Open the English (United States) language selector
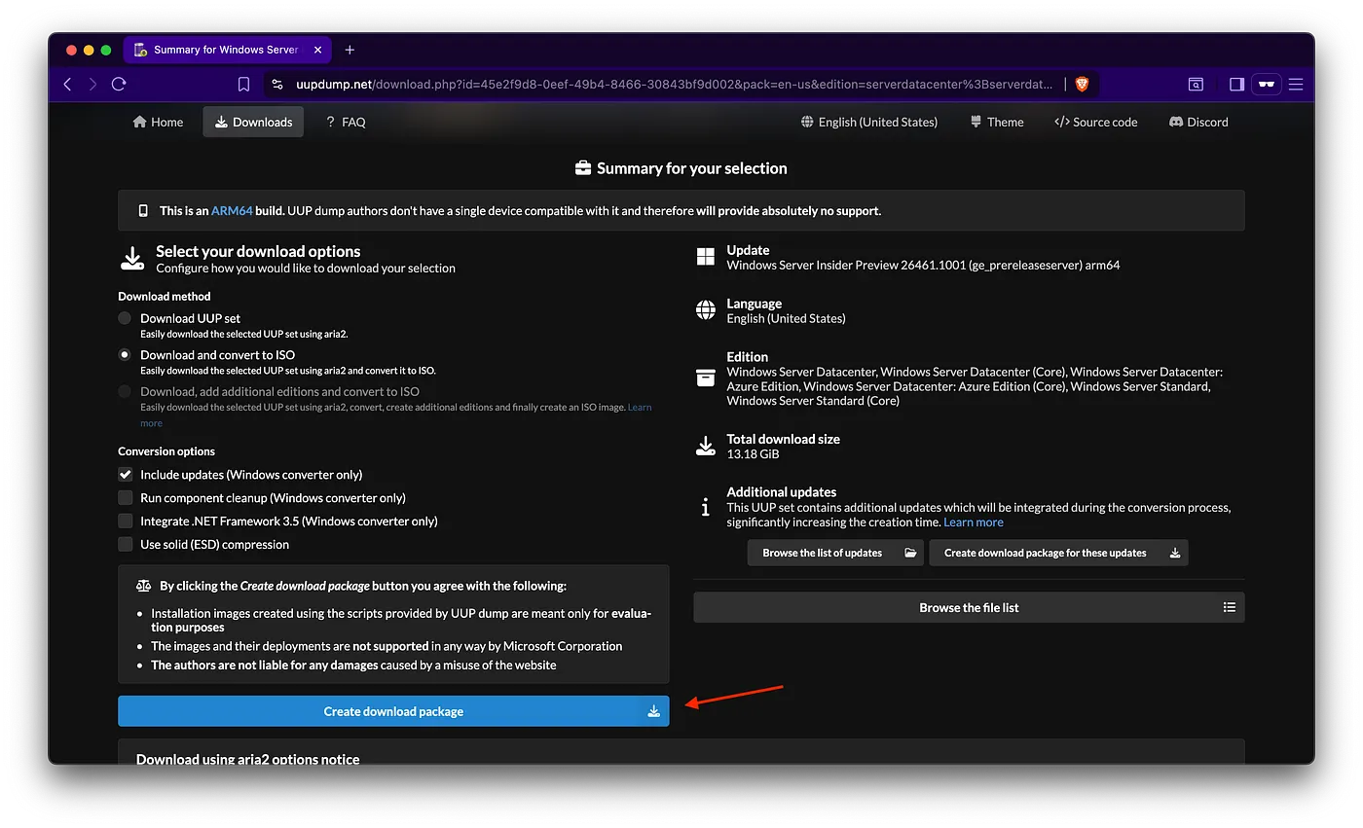 click(868, 122)
